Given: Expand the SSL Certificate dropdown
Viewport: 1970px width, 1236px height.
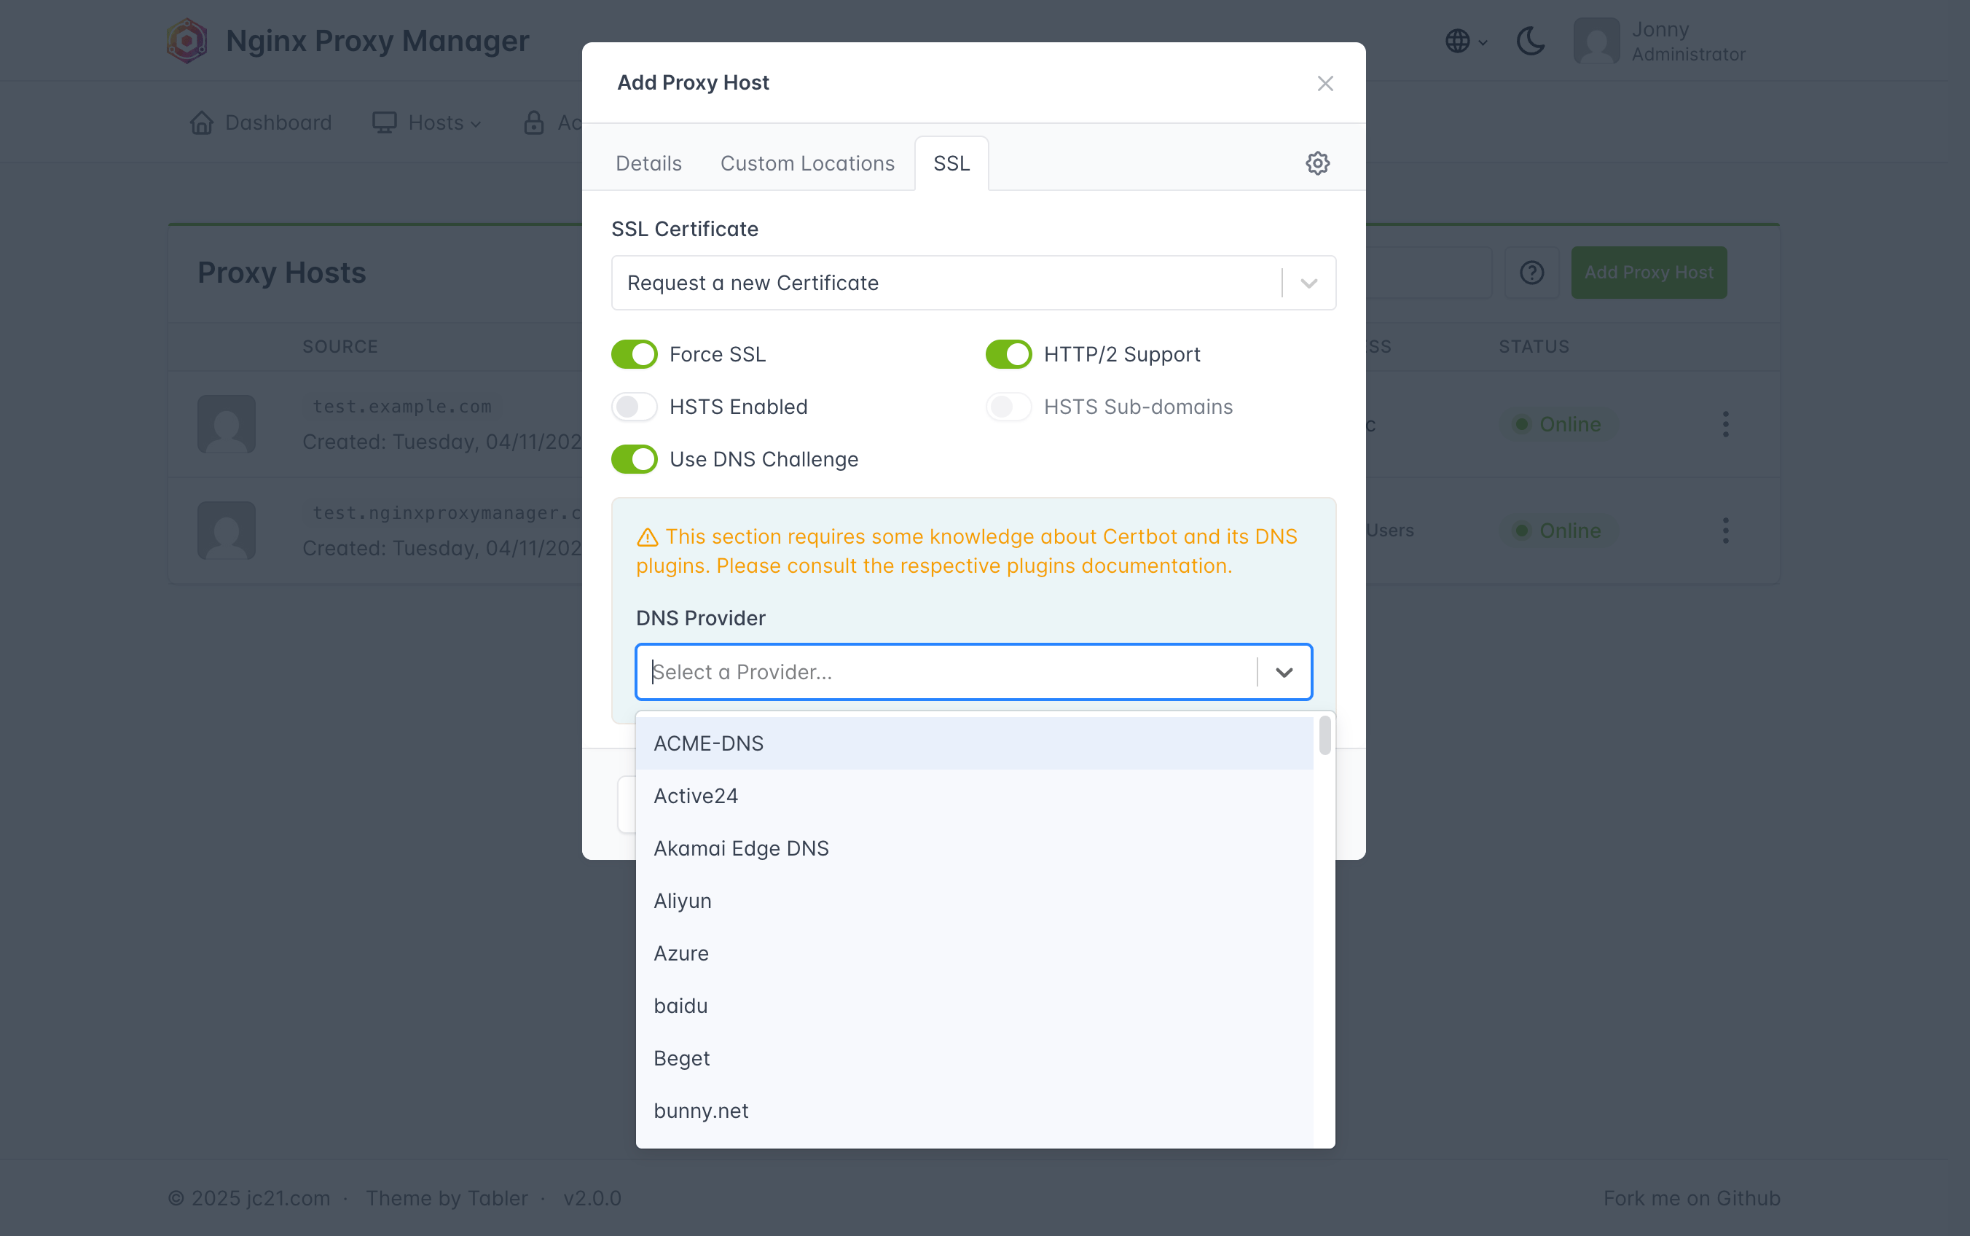Looking at the screenshot, I should click(x=1308, y=283).
